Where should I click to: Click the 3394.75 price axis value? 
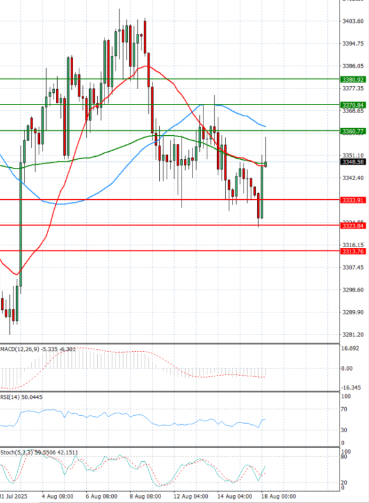coord(353,44)
